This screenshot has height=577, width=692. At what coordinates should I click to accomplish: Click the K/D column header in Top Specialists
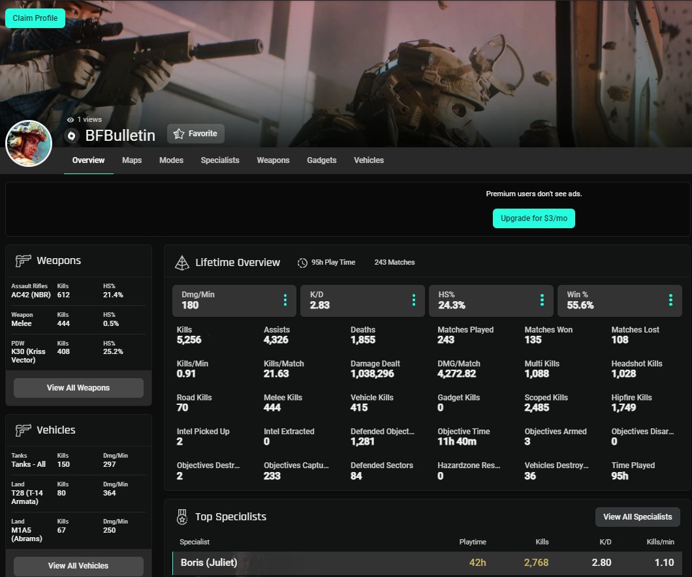tap(605, 542)
